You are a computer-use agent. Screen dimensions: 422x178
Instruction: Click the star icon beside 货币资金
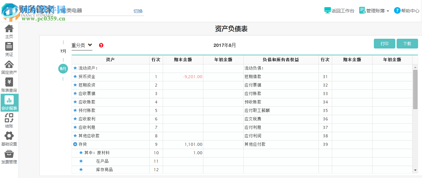[75, 77]
